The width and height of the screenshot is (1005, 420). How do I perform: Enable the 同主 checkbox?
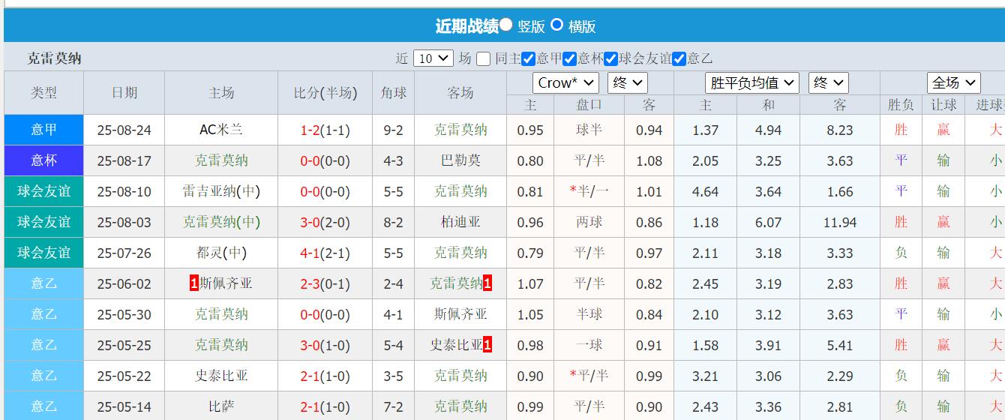coord(484,58)
